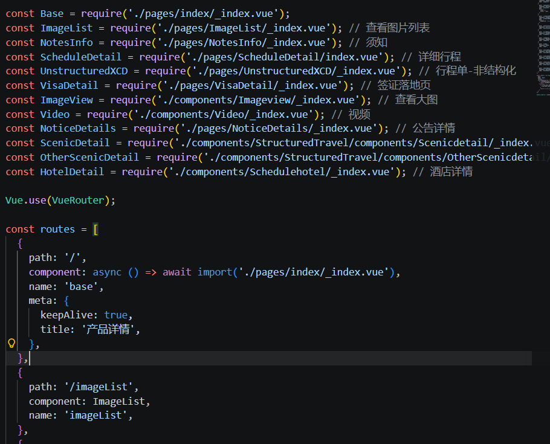The height and width of the screenshot is (444, 550).
Task: Click the "NoticeDetails" constant name
Action: pyautogui.click(x=78, y=128)
